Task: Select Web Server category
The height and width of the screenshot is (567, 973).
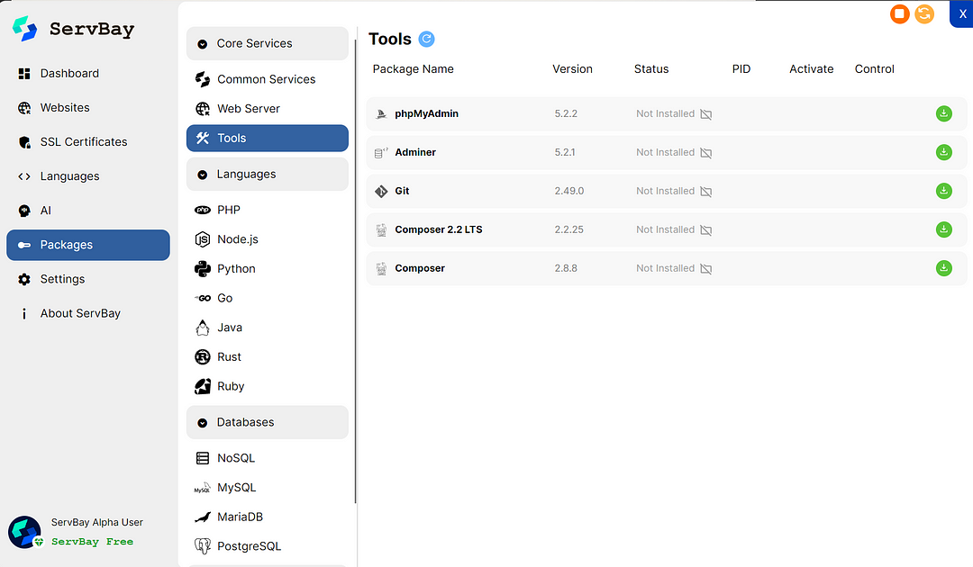Action: pyautogui.click(x=267, y=108)
